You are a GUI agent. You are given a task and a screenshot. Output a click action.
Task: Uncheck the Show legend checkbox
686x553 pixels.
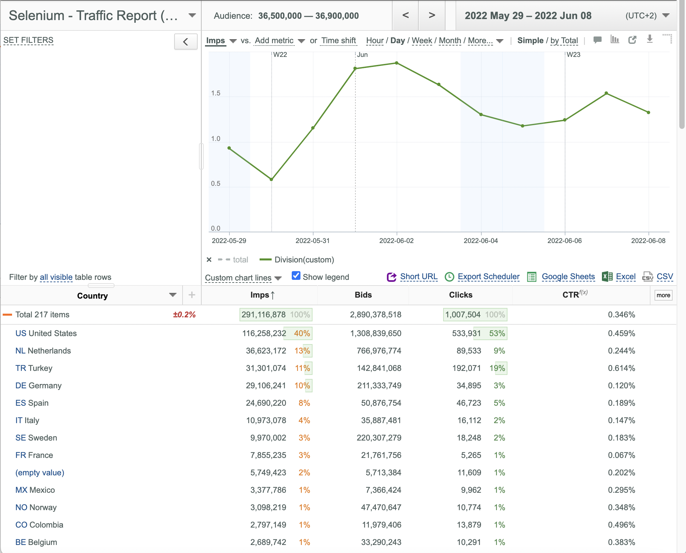296,276
